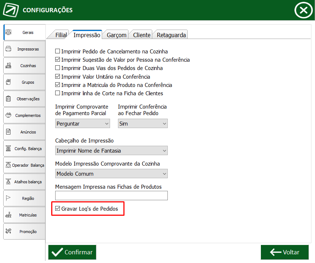Image resolution: width=315 pixels, height=263 pixels.
Task: Open the Comprovante de Pagamento Parcial dropdown
Action: pos(83,124)
